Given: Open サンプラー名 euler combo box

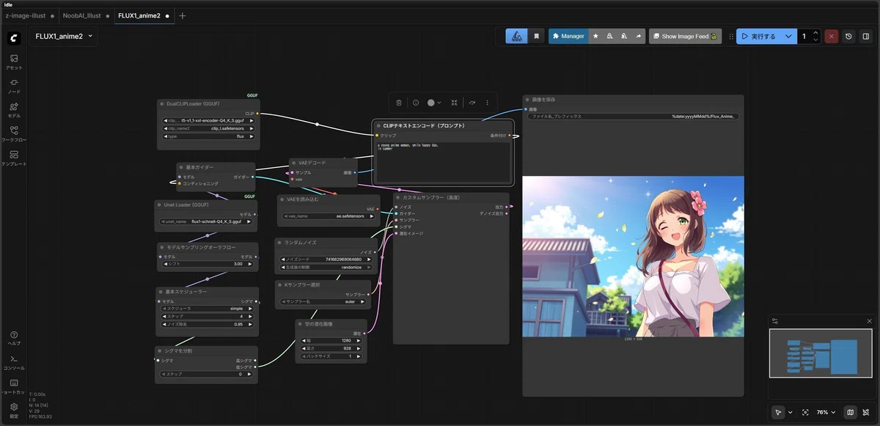Looking at the screenshot, I should pos(323,301).
